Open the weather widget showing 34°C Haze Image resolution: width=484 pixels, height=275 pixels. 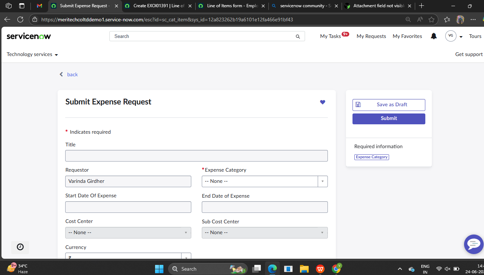click(x=17, y=268)
